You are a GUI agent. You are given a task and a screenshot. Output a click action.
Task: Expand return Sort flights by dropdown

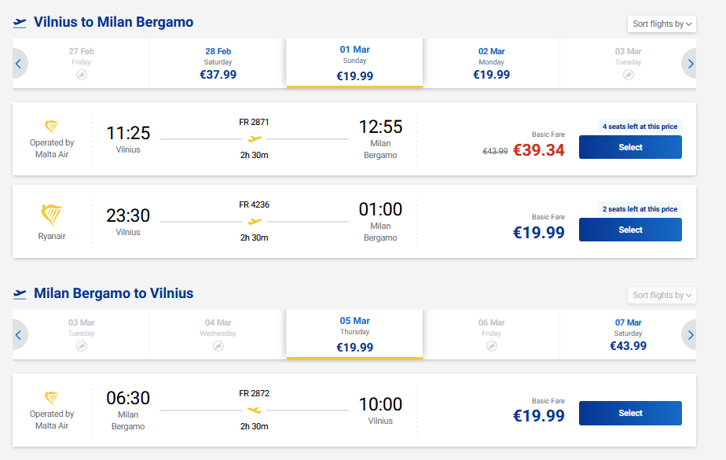(x=662, y=295)
